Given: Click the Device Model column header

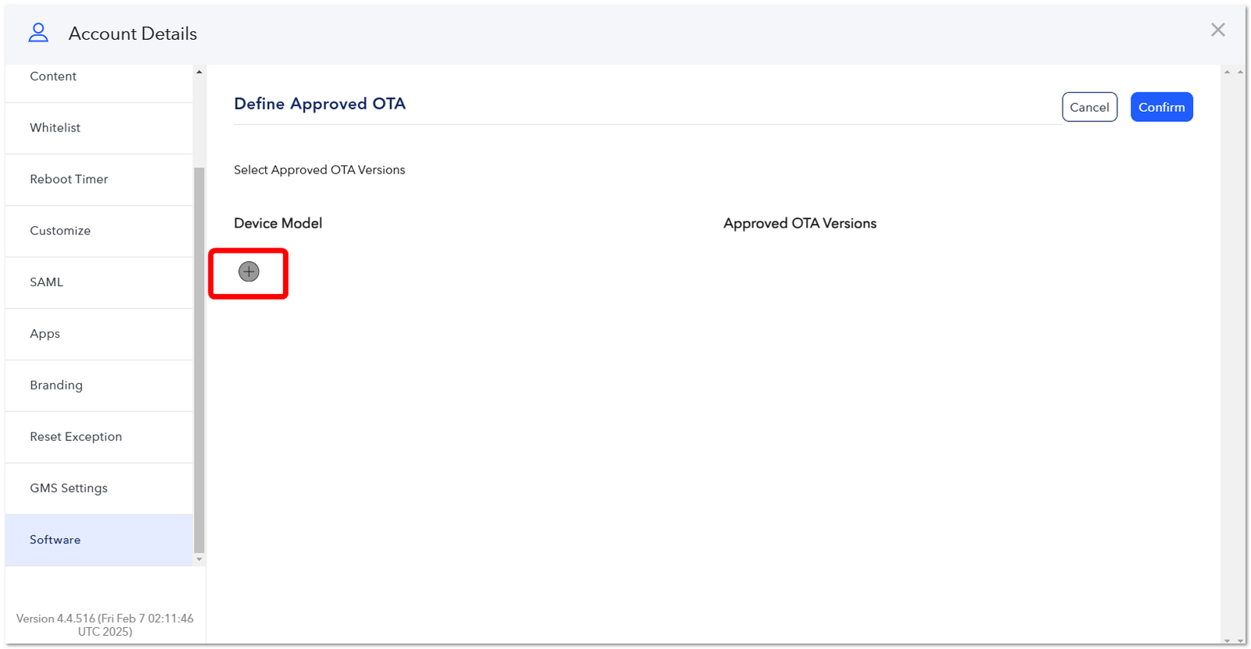Looking at the screenshot, I should 278,224.
